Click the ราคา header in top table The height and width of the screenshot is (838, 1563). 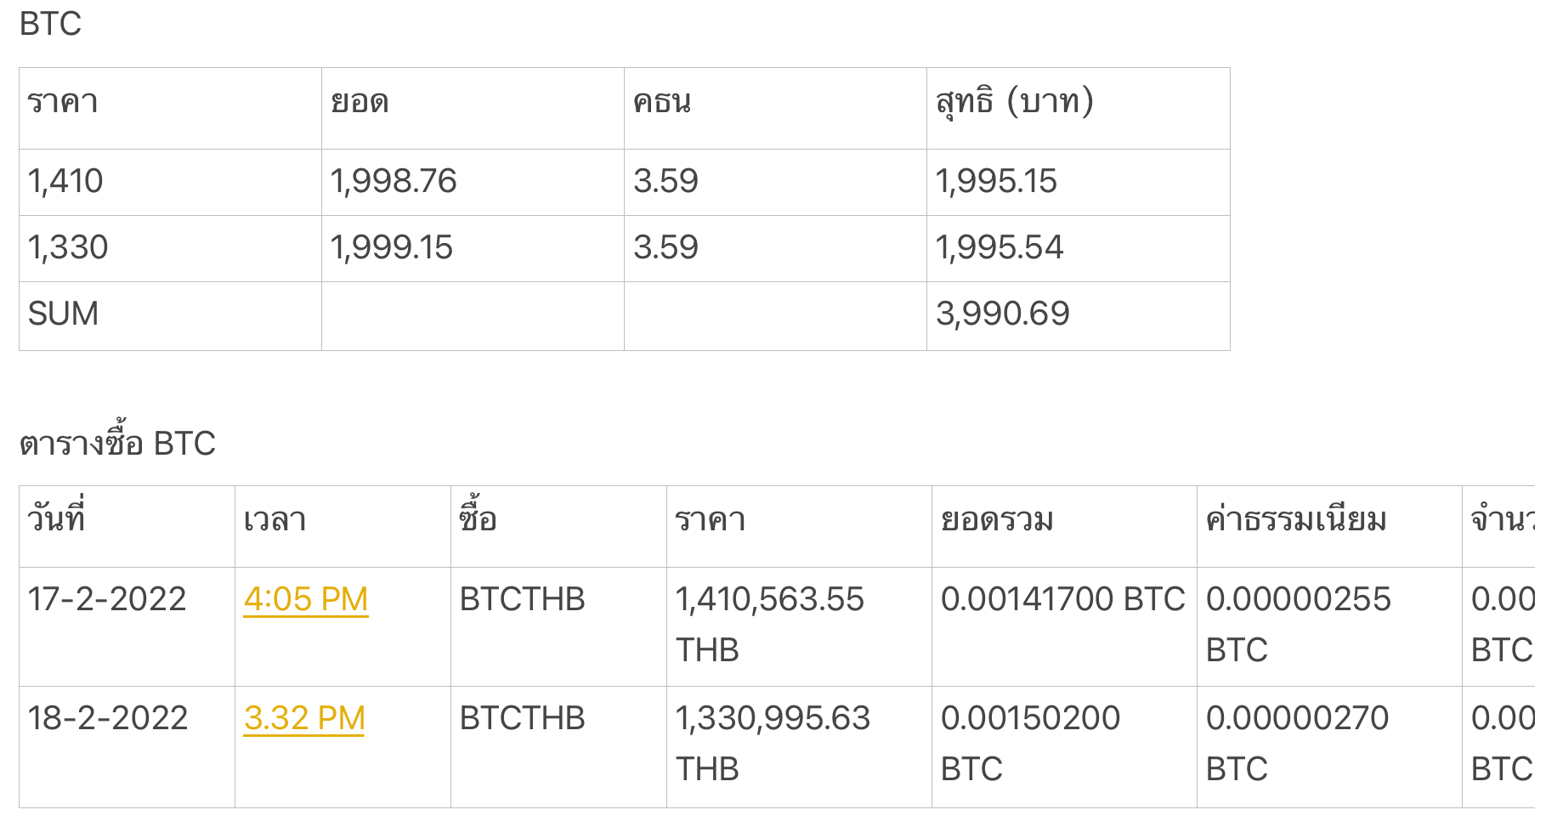pos(170,108)
